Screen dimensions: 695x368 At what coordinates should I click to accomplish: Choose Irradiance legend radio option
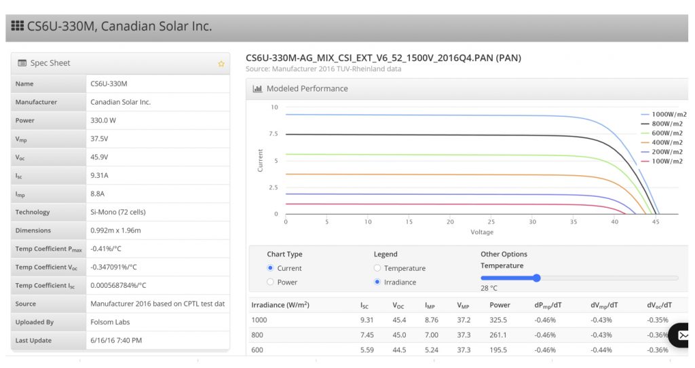(377, 282)
